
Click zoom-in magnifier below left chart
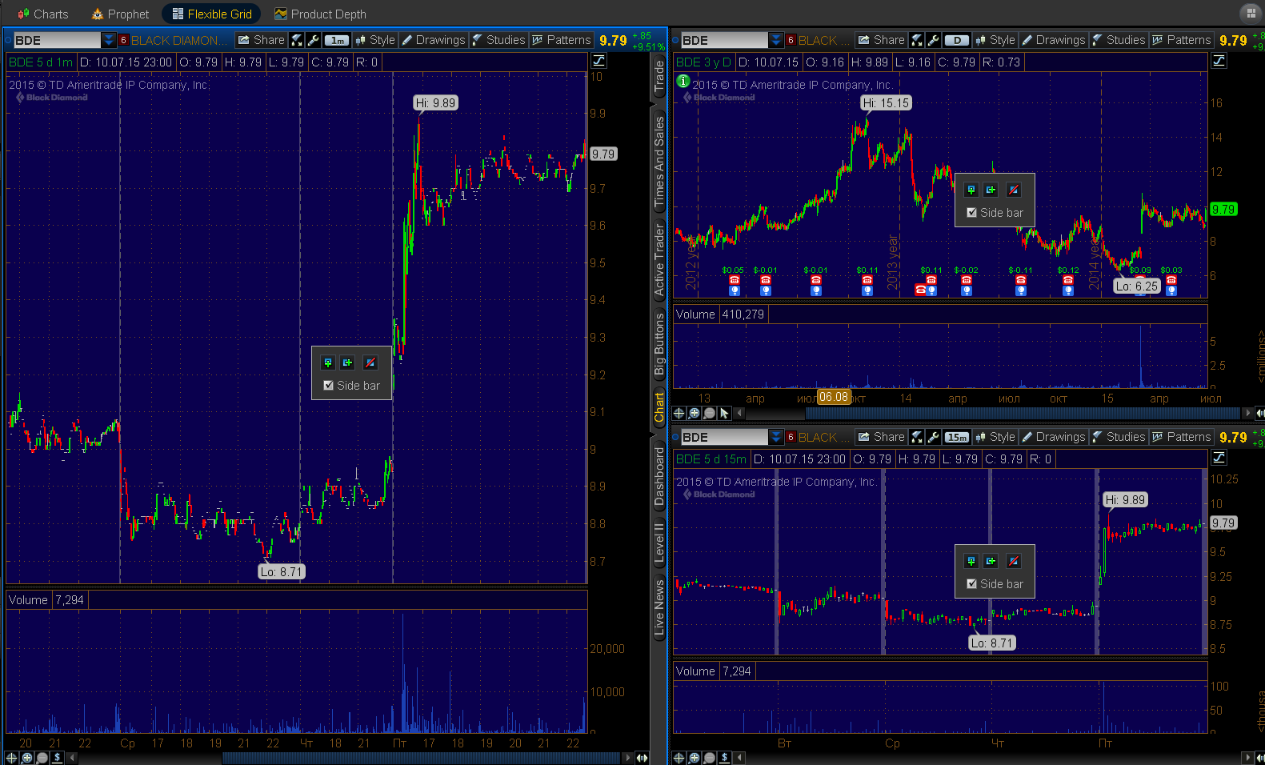tap(27, 757)
